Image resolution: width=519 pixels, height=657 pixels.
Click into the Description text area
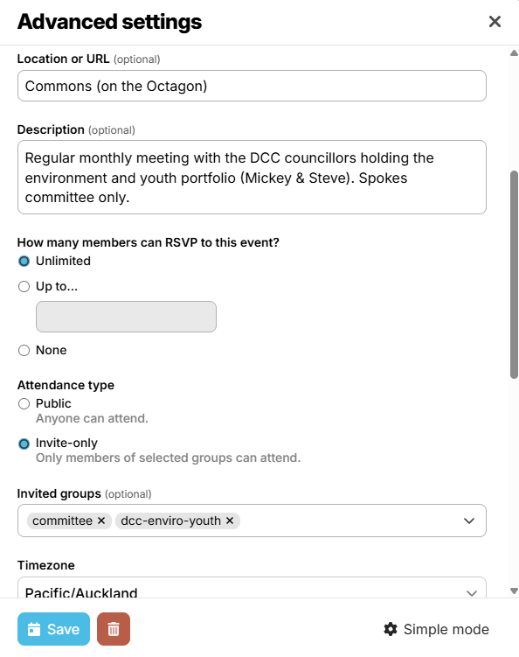(252, 178)
